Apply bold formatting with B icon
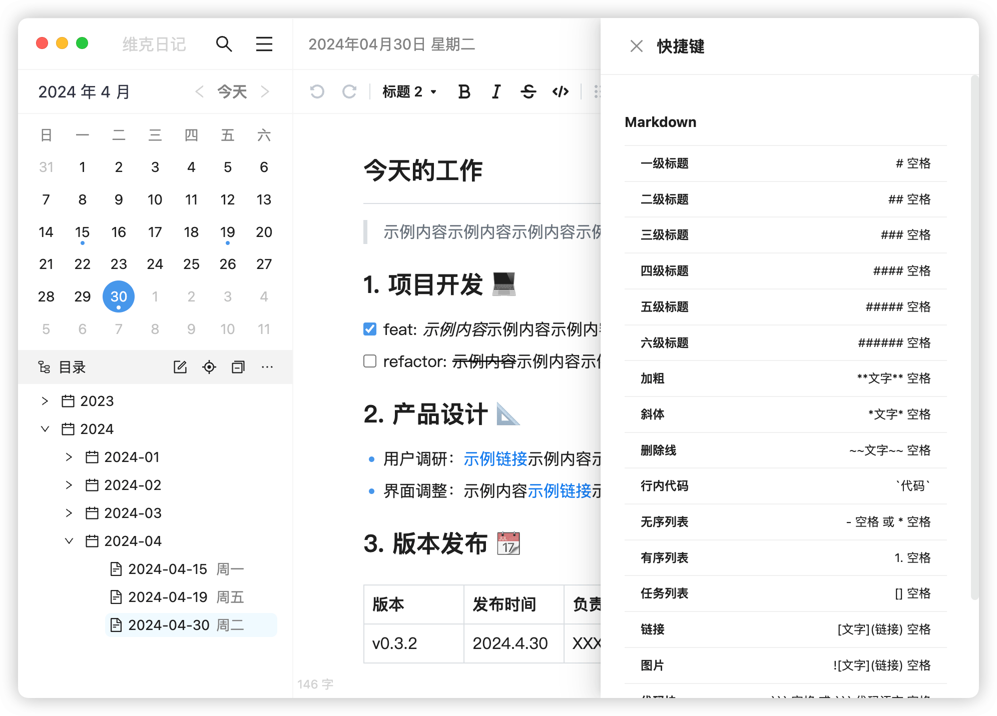Viewport: 997px width, 716px height. [x=464, y=91]
